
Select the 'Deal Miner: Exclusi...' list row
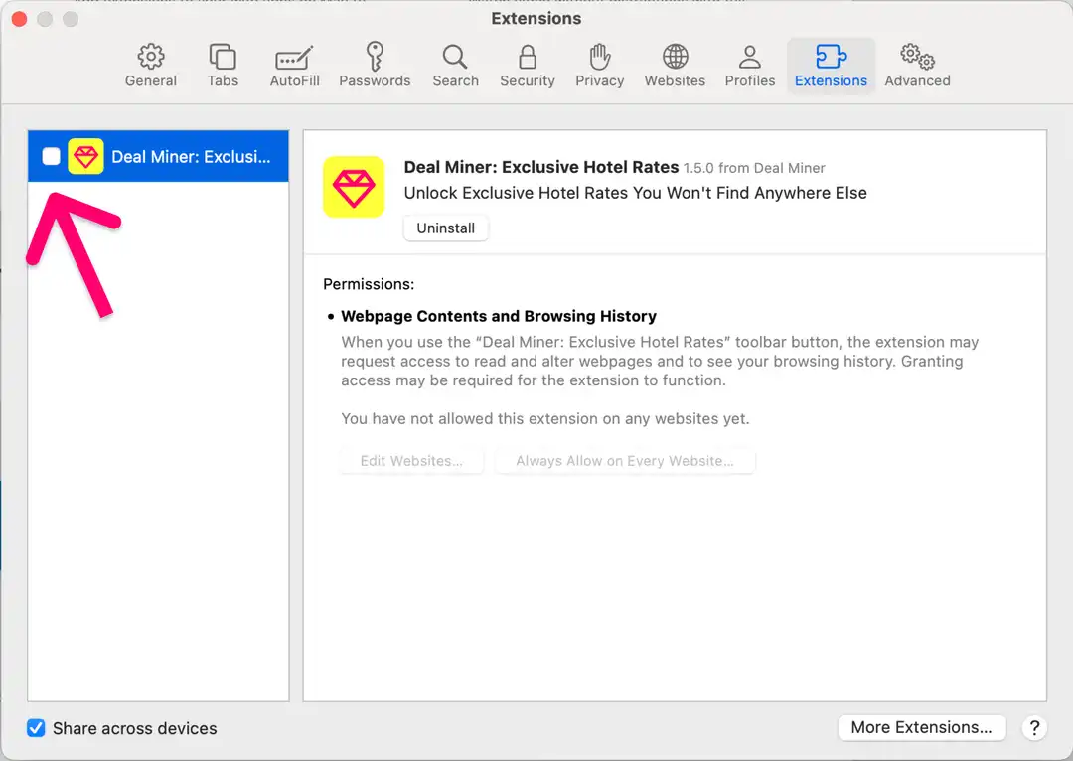[x=158, y=156]
